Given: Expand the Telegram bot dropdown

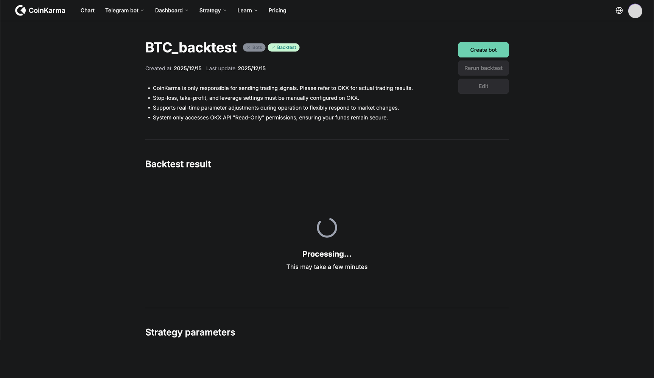Looking at the screenshot, I should tap(125, 11).
